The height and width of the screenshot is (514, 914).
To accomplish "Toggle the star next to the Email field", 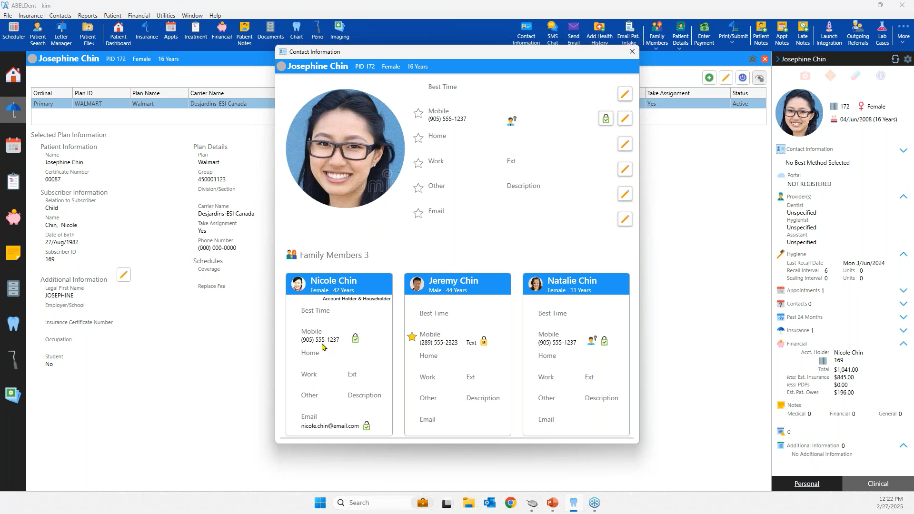I will tap(418, 213).
